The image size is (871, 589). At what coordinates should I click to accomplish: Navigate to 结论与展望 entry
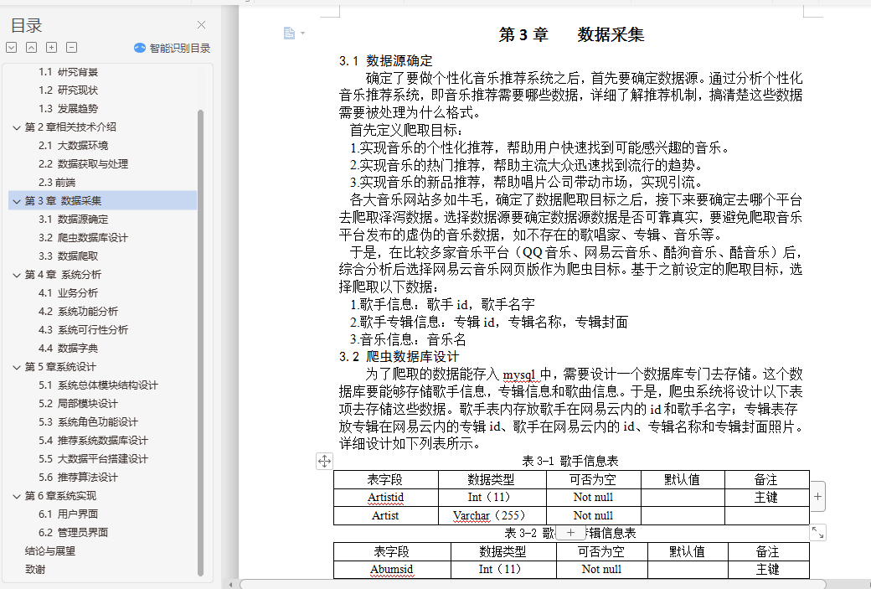click(x=50, y=550)
